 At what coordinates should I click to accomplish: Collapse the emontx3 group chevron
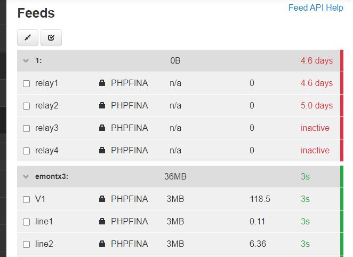click(x=26, y=176)
